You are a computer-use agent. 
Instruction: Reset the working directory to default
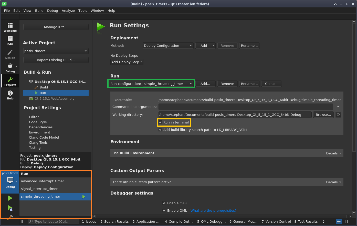338,115
